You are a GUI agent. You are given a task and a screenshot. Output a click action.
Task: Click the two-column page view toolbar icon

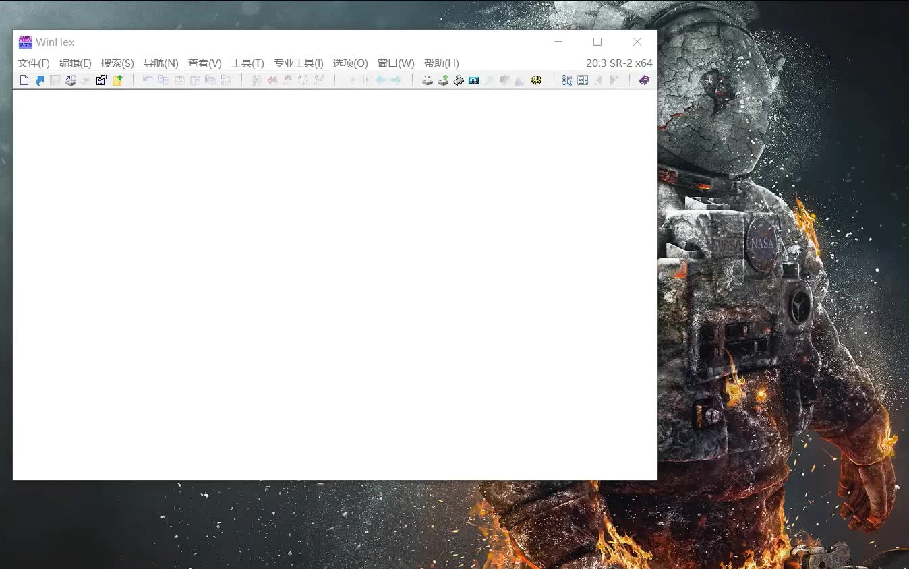click(x=583, y=80)
